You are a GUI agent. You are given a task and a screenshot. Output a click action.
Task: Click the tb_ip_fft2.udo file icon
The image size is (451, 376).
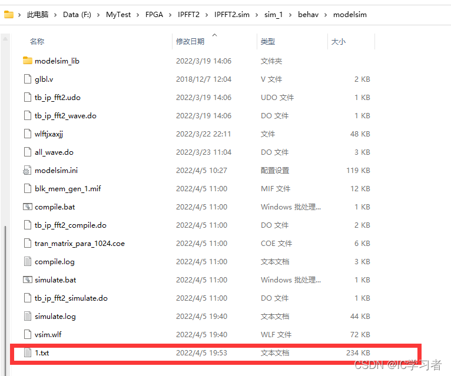tap(27, 97)
